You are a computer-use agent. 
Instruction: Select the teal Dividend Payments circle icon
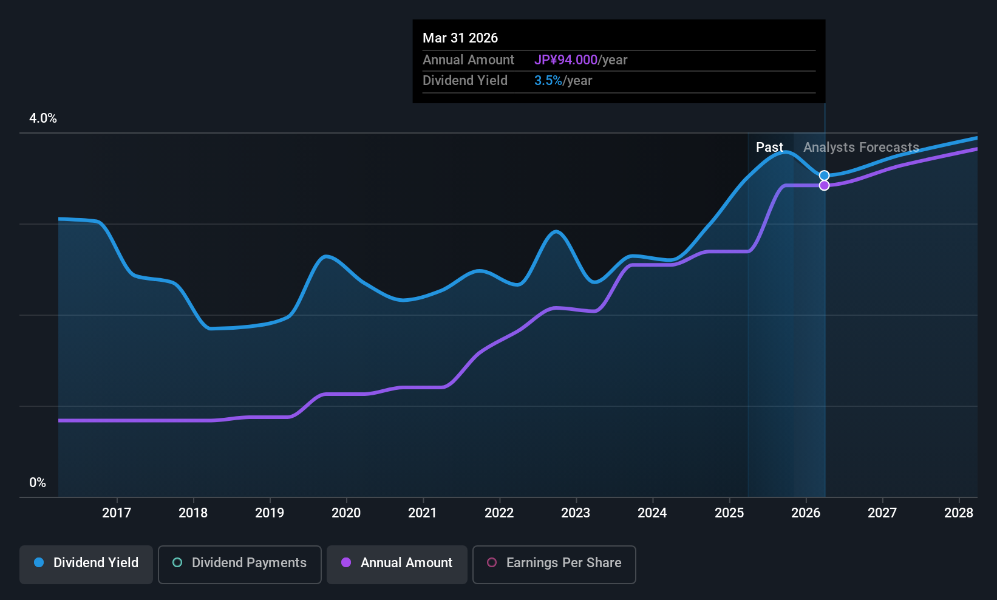coord(177,563)
